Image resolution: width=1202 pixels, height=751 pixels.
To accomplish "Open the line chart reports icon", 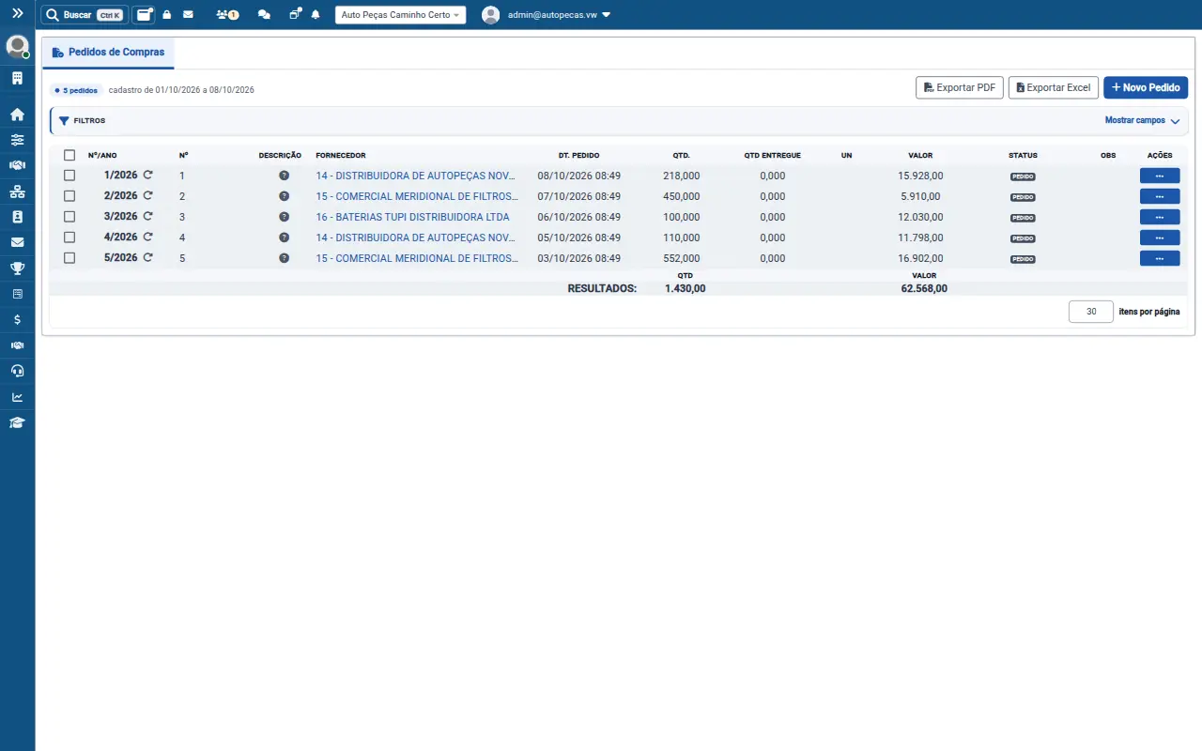I will pyautogui.click(x=17, y=396).
